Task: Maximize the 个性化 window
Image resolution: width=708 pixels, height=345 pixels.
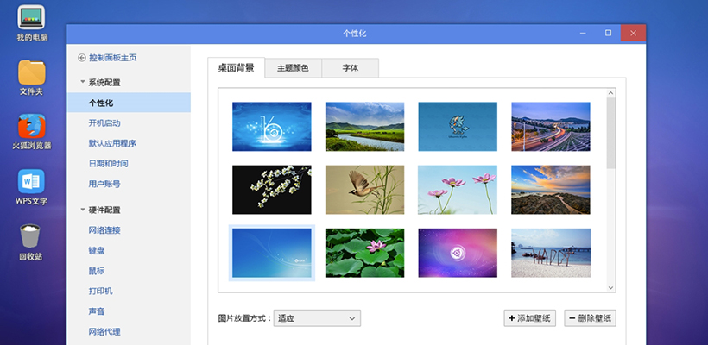Action: [x=608, y=34]
